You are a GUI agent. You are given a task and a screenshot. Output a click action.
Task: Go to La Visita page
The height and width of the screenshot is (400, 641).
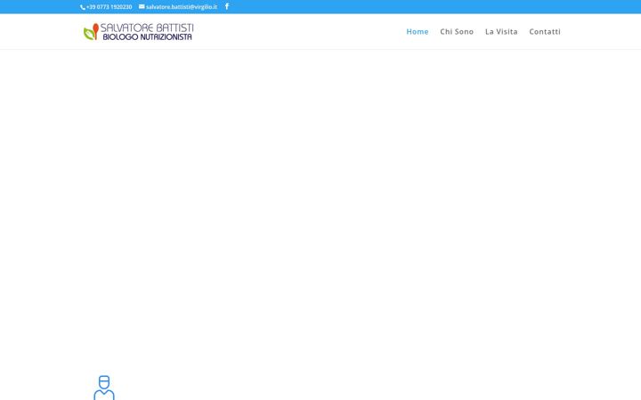click(x=501, y=31)
